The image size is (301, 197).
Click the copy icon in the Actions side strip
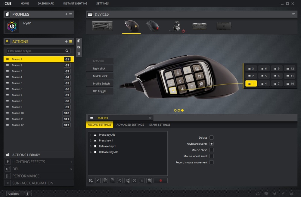[79, 41]
